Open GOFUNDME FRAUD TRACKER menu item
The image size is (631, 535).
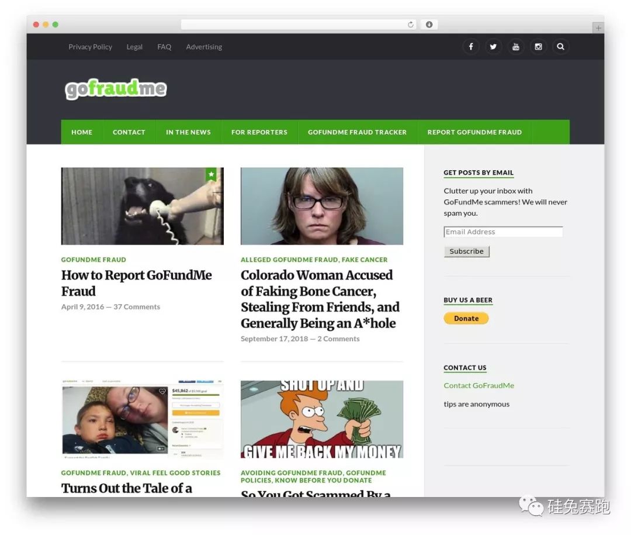[x=358, y=132]
